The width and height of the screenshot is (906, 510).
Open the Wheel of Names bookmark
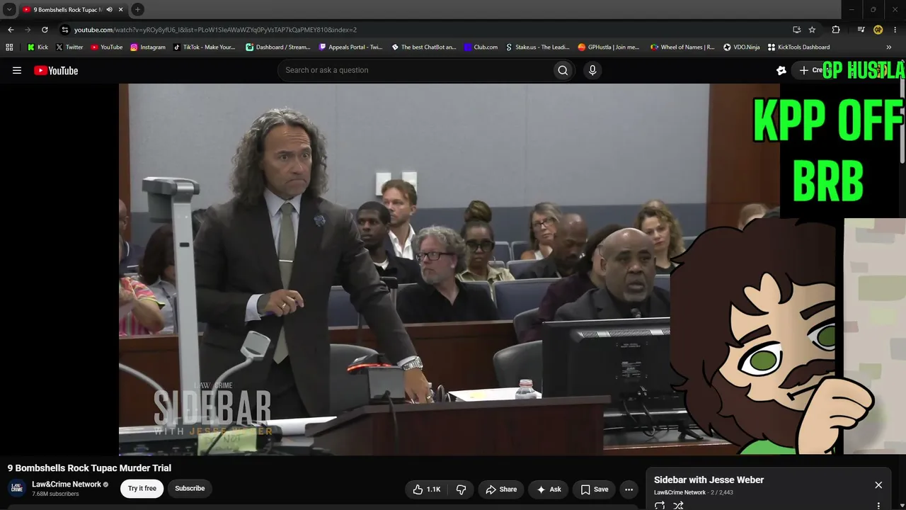682,47
